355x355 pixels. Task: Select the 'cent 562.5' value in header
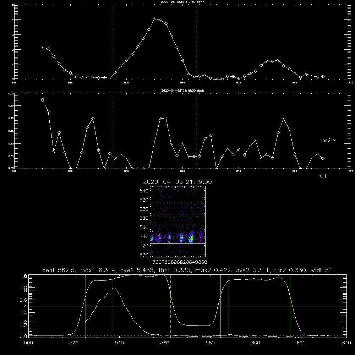click(60, 270)
